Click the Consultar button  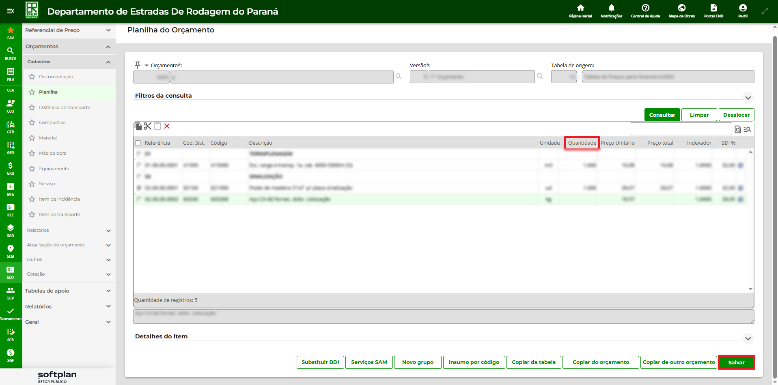(x=662, y=115)
